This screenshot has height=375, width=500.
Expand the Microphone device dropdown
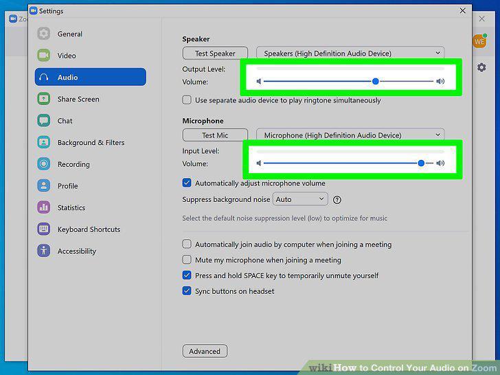pyautogui.click(x=350, y=135)
